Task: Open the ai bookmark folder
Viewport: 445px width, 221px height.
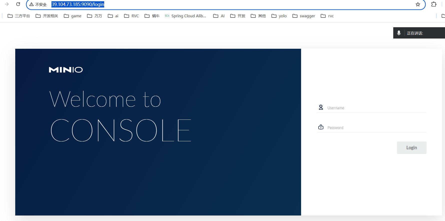Action: tap(113, 16)
